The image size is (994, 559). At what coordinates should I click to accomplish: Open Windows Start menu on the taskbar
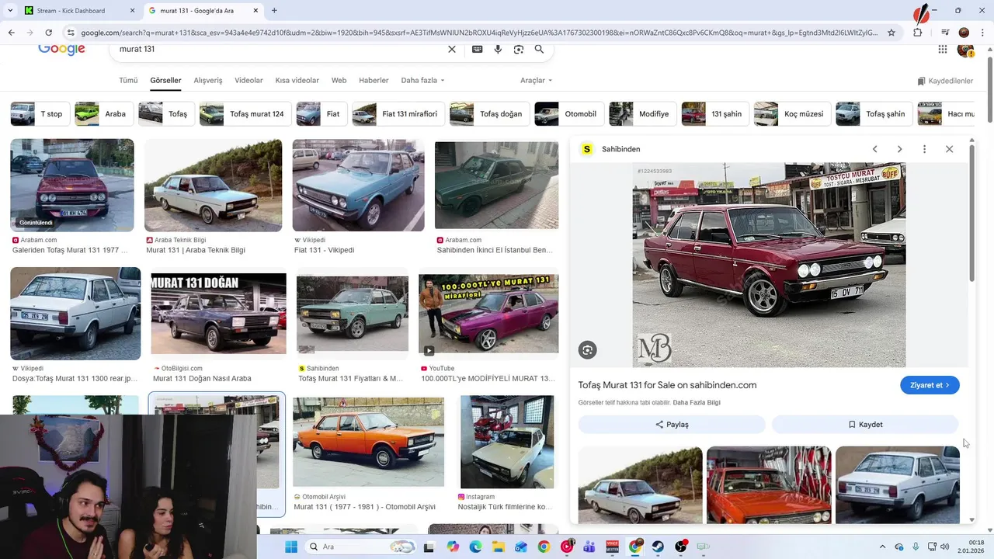291,547
